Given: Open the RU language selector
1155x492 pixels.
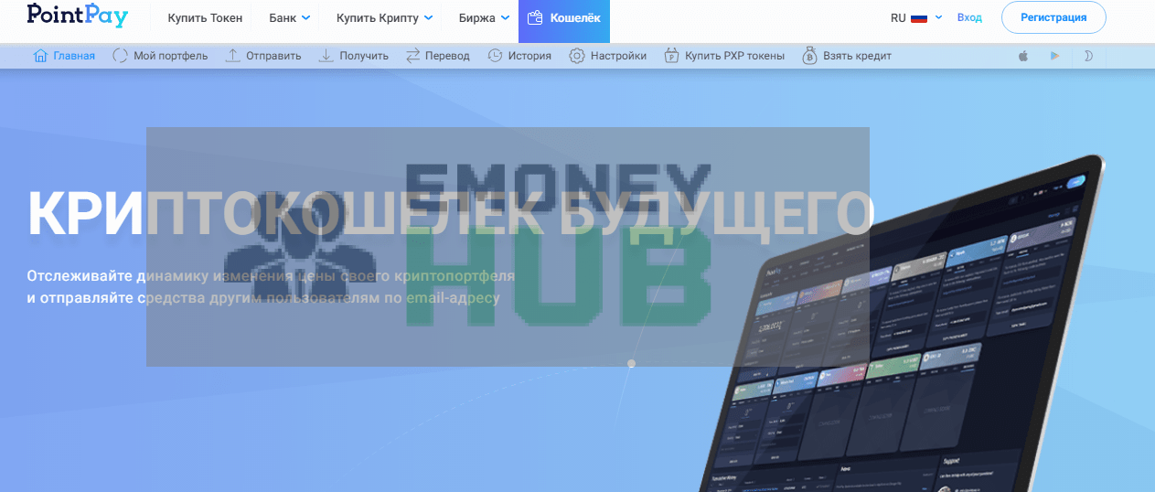Looking at the screenshot, I should (x=916, y=17).
